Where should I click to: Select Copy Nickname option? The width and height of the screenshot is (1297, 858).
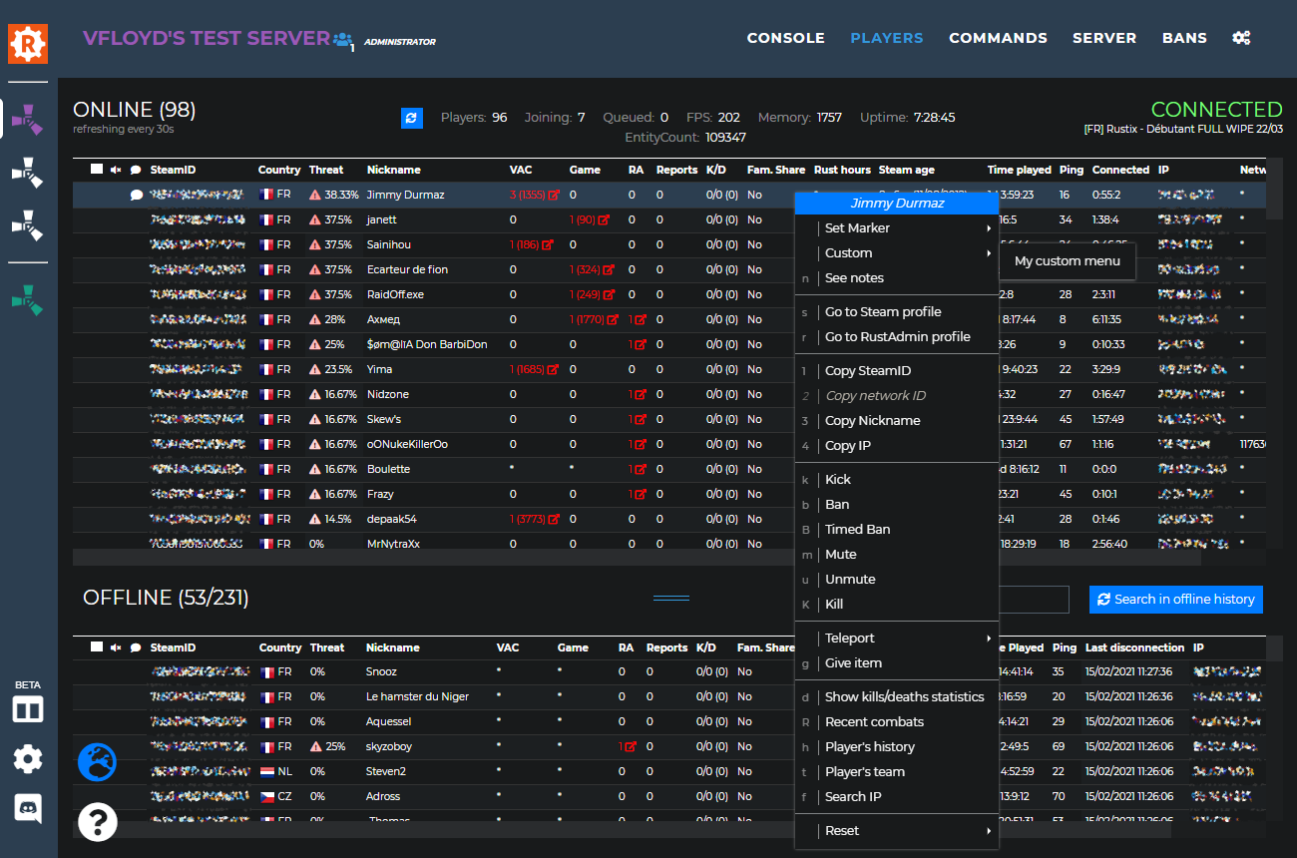pos(897,421)
